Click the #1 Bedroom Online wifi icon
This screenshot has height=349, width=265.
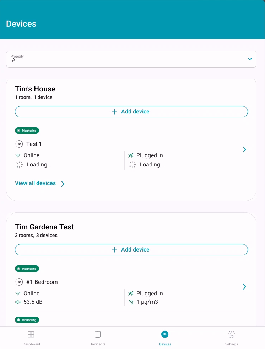click(18, 294)
